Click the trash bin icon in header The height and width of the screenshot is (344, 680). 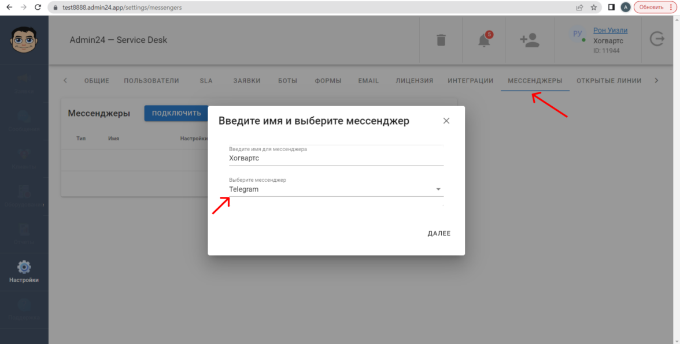point(441,40)
